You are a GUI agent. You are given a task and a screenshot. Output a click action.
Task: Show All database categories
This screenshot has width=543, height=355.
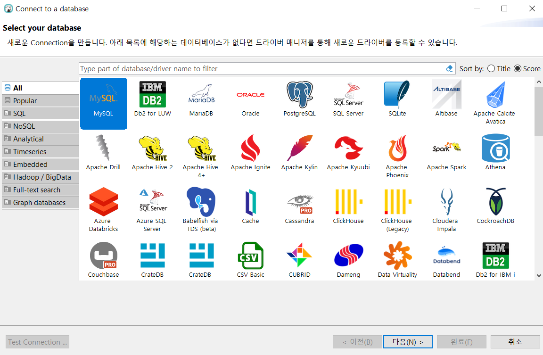click(41, 88)
